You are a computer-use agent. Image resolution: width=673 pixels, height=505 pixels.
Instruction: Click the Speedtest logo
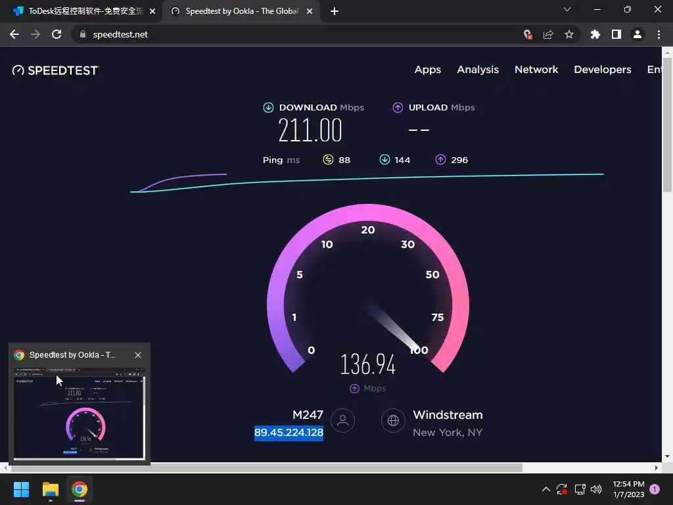(55, 70)
